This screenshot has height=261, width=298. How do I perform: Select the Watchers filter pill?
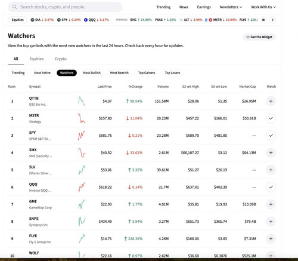(67, 73)
